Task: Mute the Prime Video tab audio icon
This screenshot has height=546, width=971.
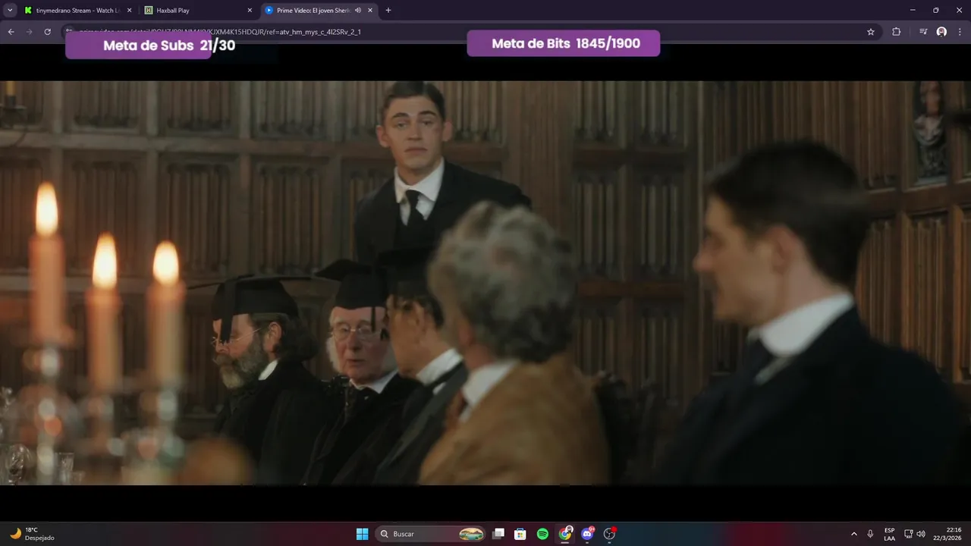Action: [358, 11]
